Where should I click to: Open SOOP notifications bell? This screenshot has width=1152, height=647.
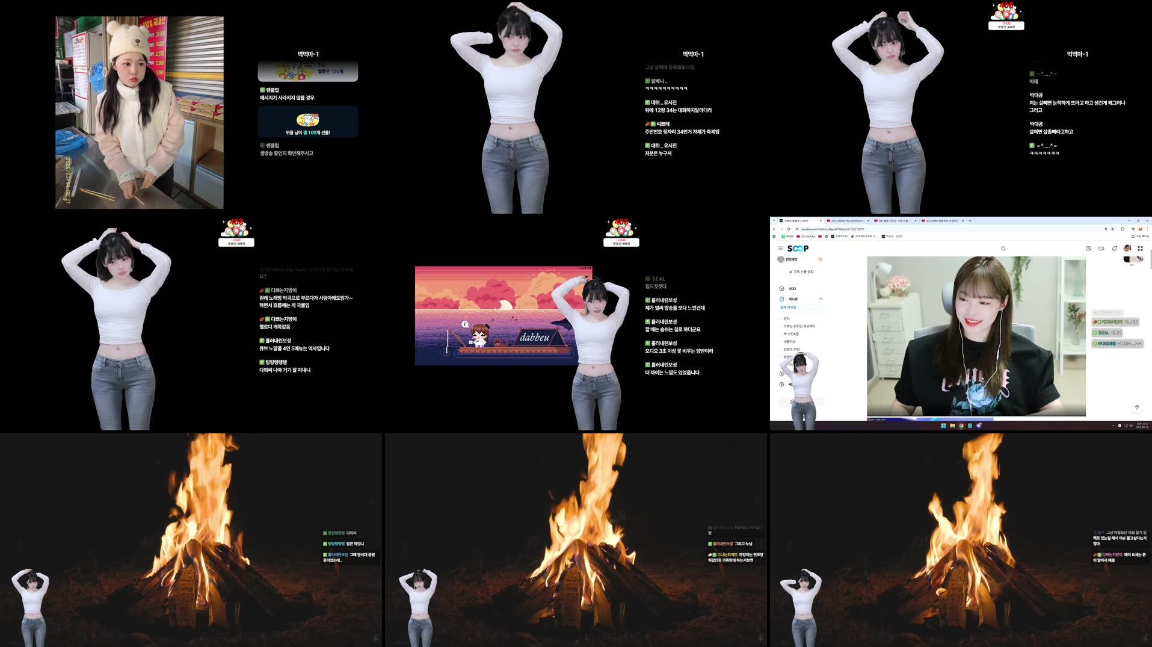pos(1113,249)
